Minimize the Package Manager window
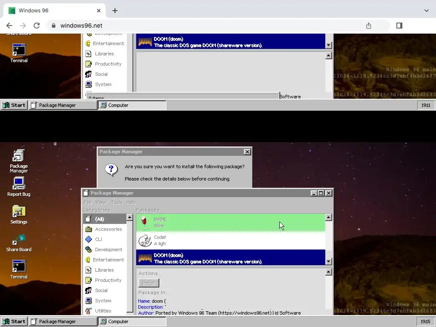 click(x=314, y=193)
